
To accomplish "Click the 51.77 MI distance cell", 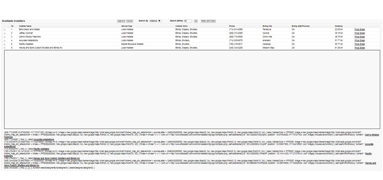I will [x=339, y=40].
